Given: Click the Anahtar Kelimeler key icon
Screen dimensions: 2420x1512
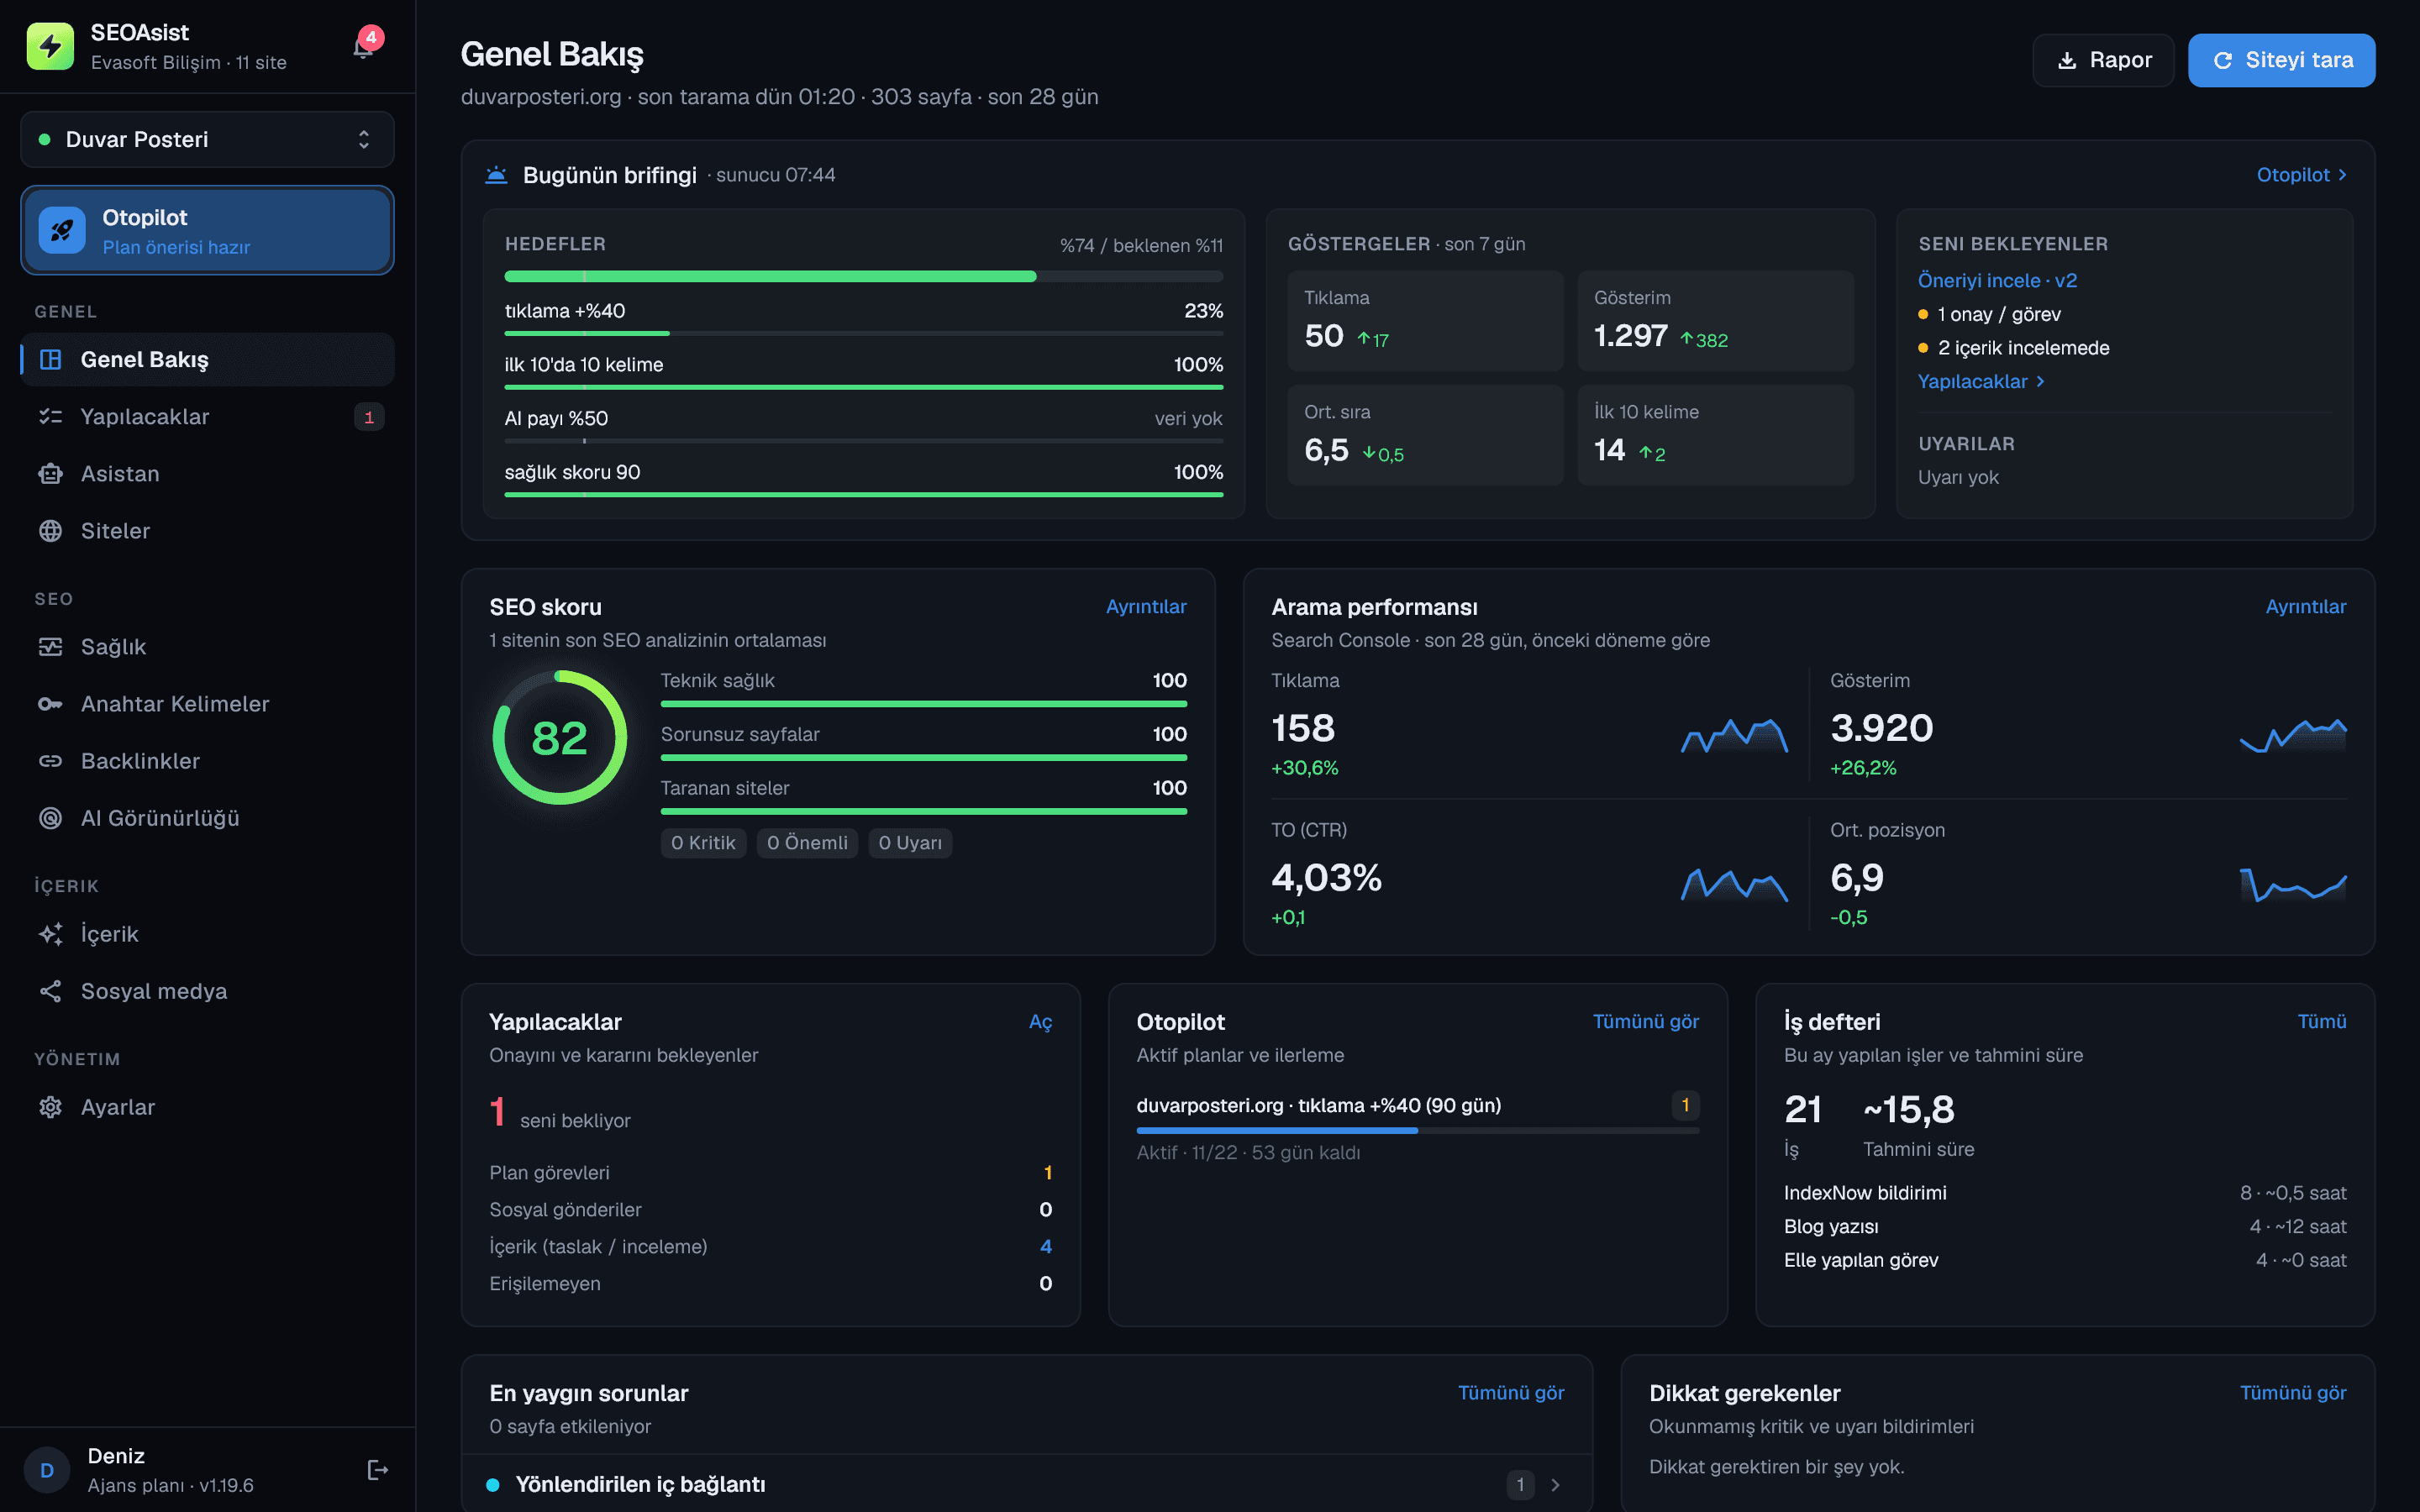Looking at the screenshot, I should click(x=50, y=703).
